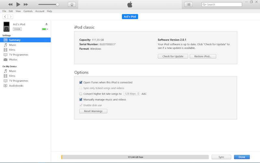Viewport: 260px width, 163px height.
Task: Open the Edit menu
Action: (11, 11)
